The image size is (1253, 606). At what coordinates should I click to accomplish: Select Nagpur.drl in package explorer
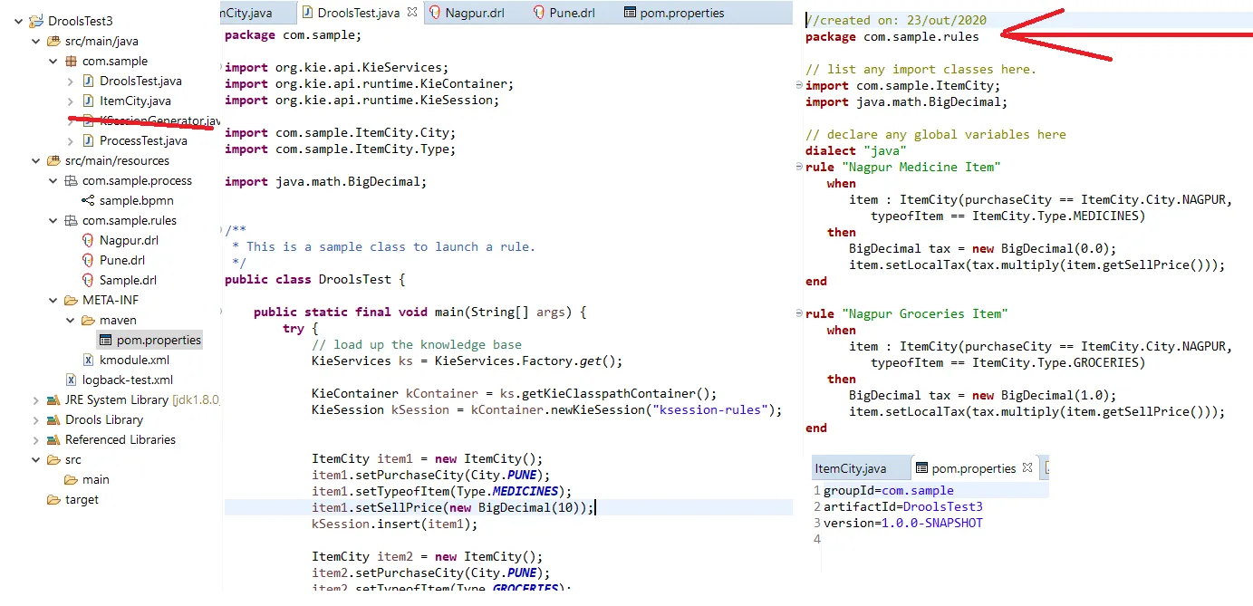click(129, 240)
